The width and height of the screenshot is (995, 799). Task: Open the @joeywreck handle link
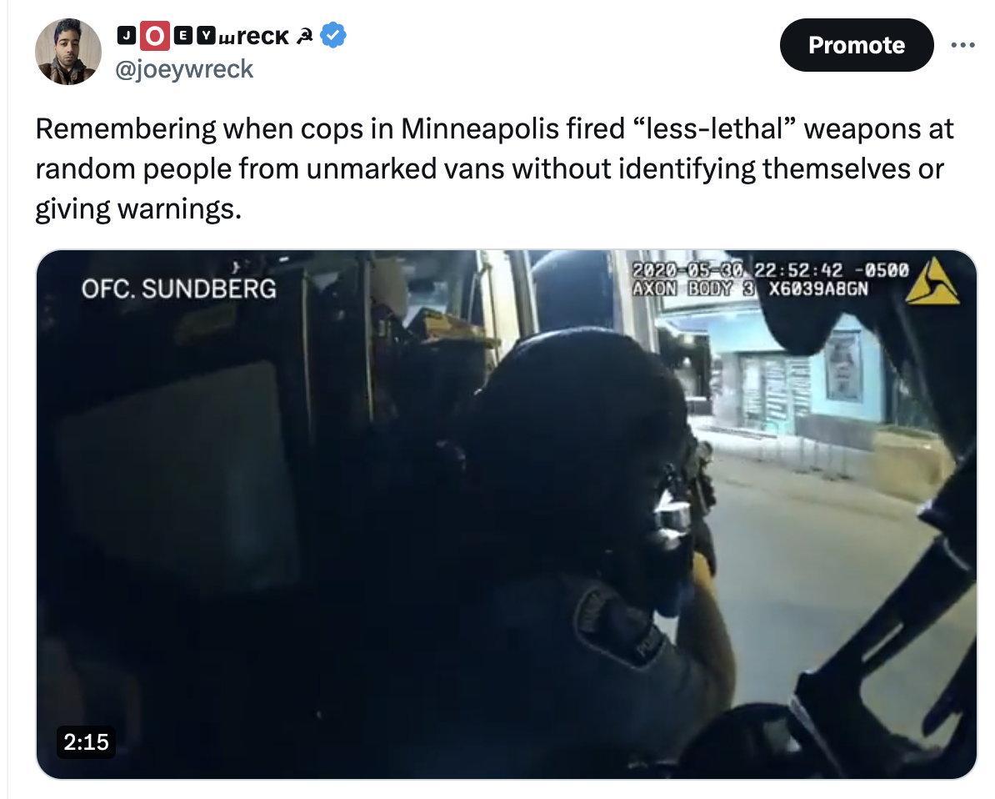coord(184,68)
